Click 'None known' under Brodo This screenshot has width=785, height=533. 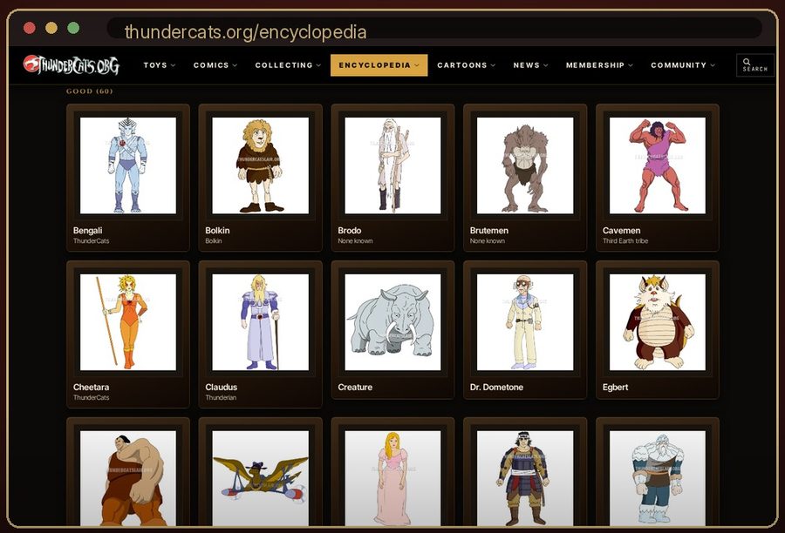coord(355,241)
